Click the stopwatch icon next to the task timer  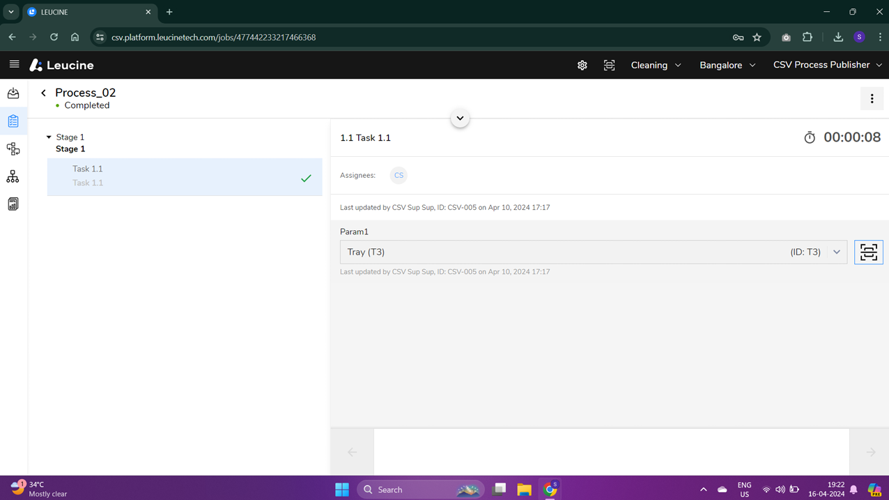(809, 137)
